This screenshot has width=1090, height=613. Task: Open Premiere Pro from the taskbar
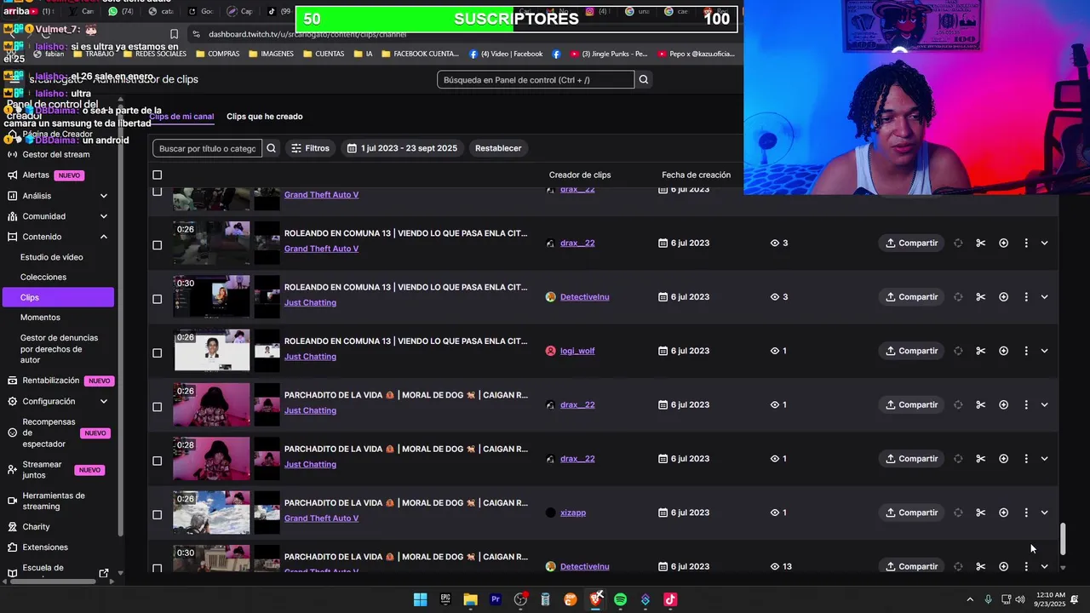[x=495, y=599]
